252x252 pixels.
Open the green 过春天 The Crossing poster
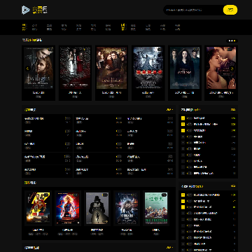[156, 208]
